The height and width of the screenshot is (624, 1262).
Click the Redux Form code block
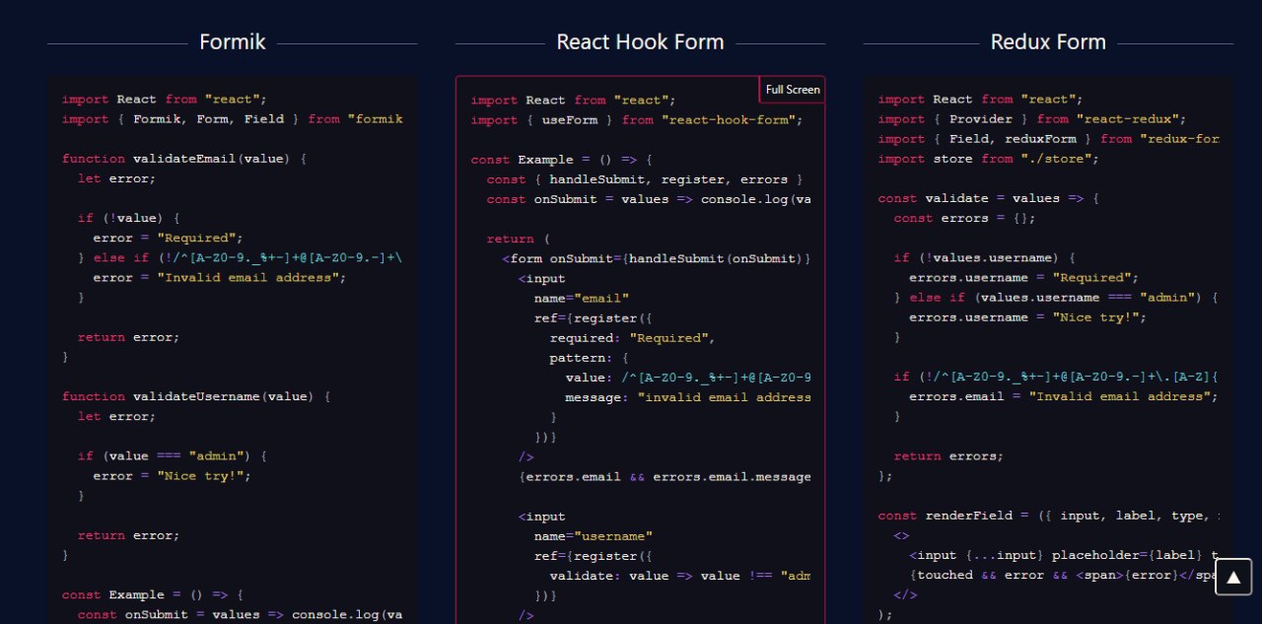click(1048, 350)
